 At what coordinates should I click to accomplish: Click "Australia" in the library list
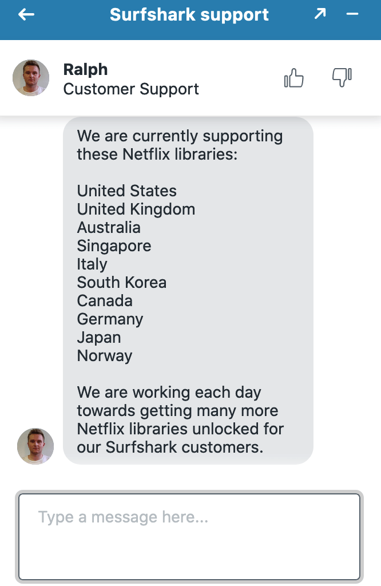[109, 228]
